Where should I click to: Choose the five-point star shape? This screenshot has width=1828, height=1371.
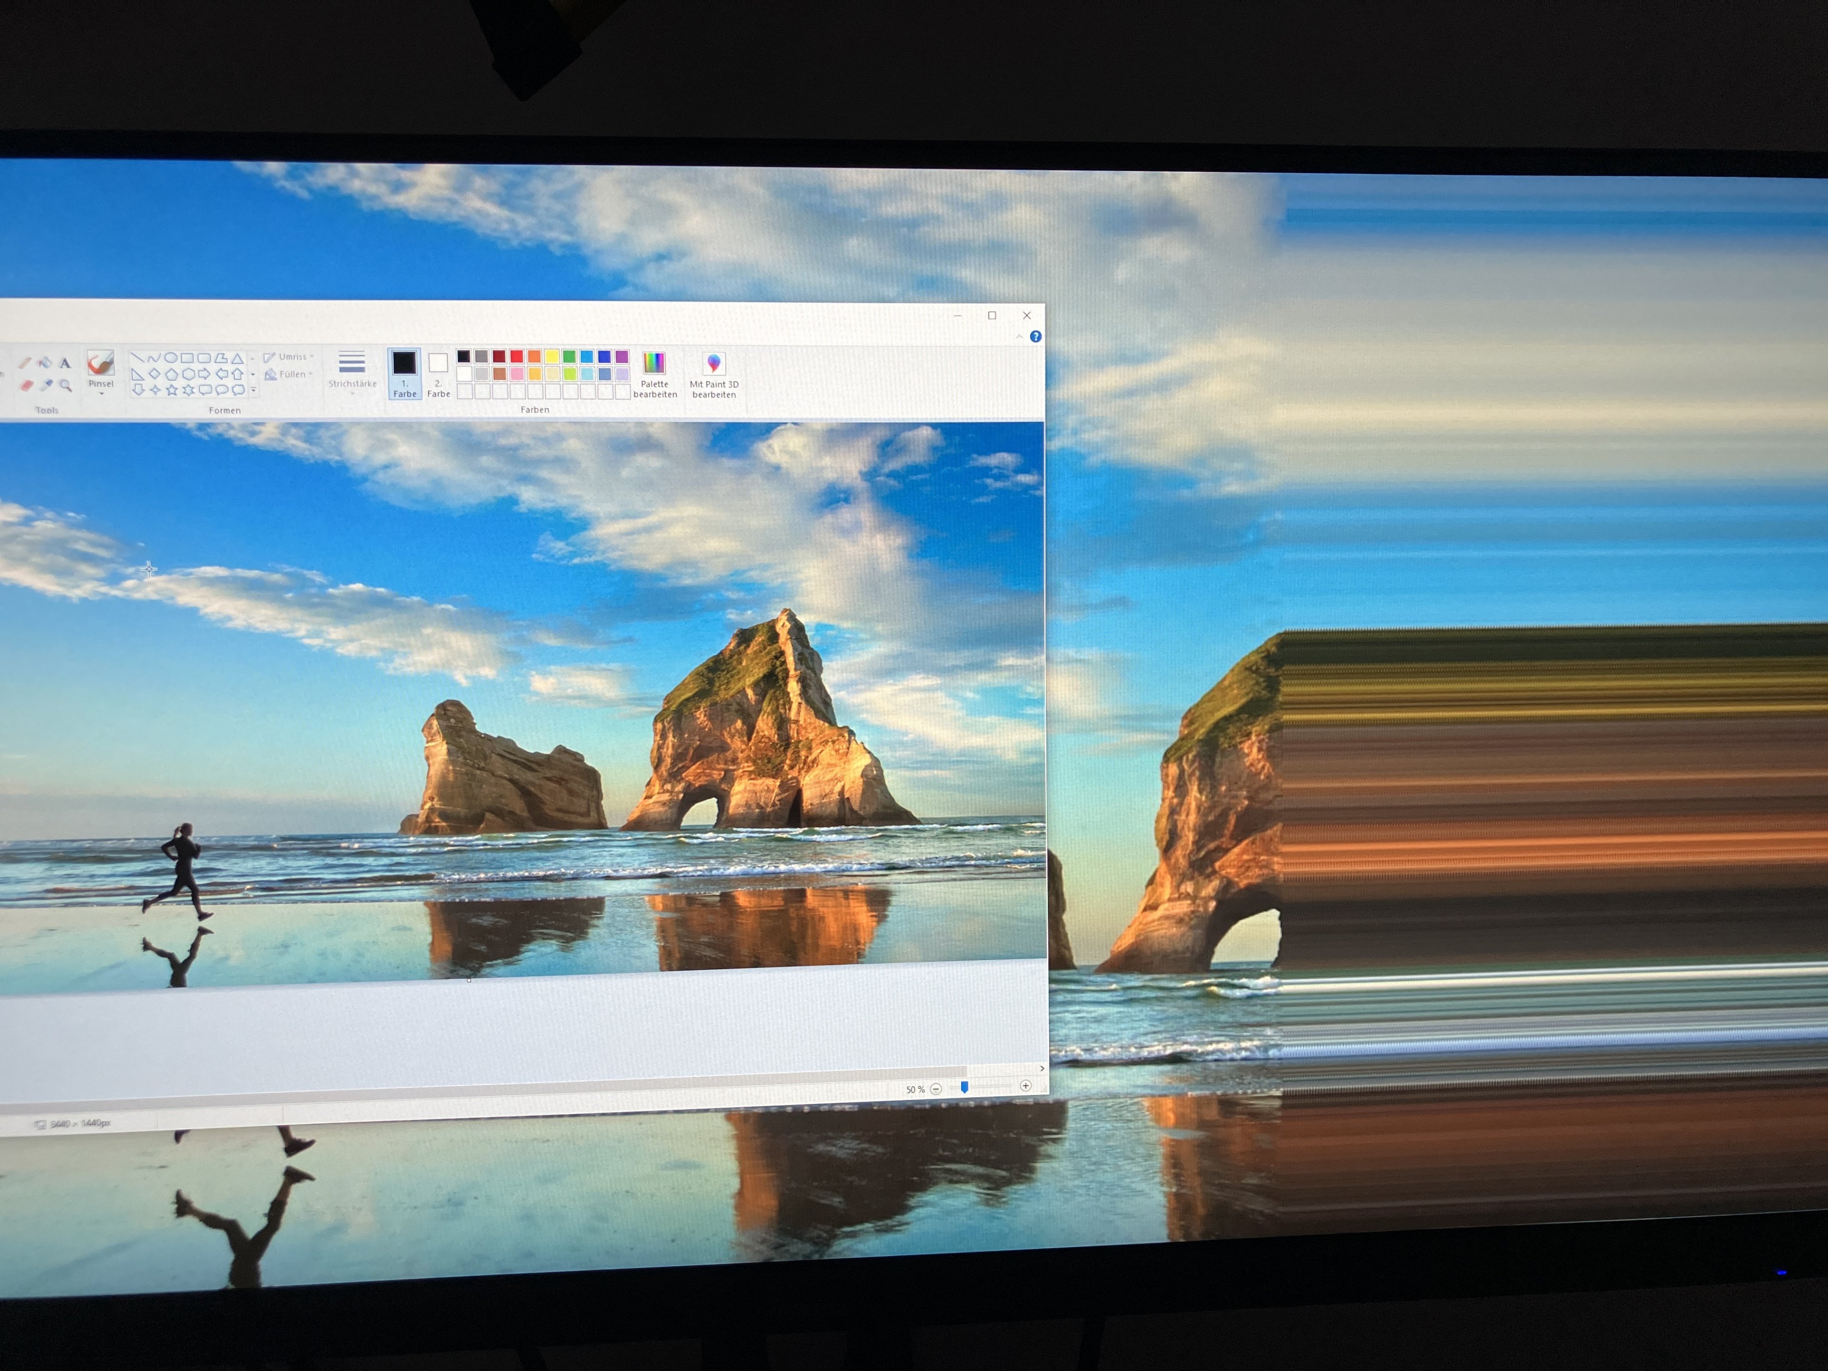tap(172, 390)
